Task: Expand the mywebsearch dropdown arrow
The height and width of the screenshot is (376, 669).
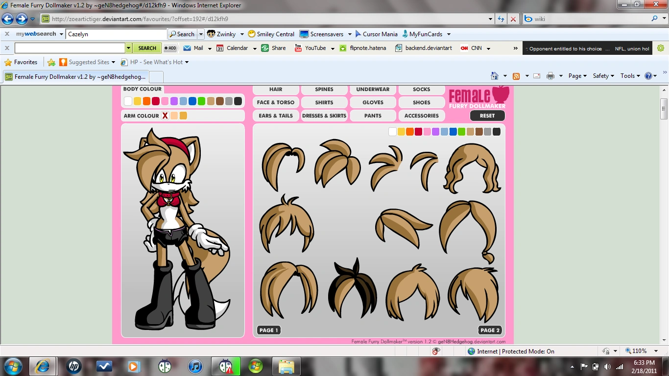Action: [61, 34]
